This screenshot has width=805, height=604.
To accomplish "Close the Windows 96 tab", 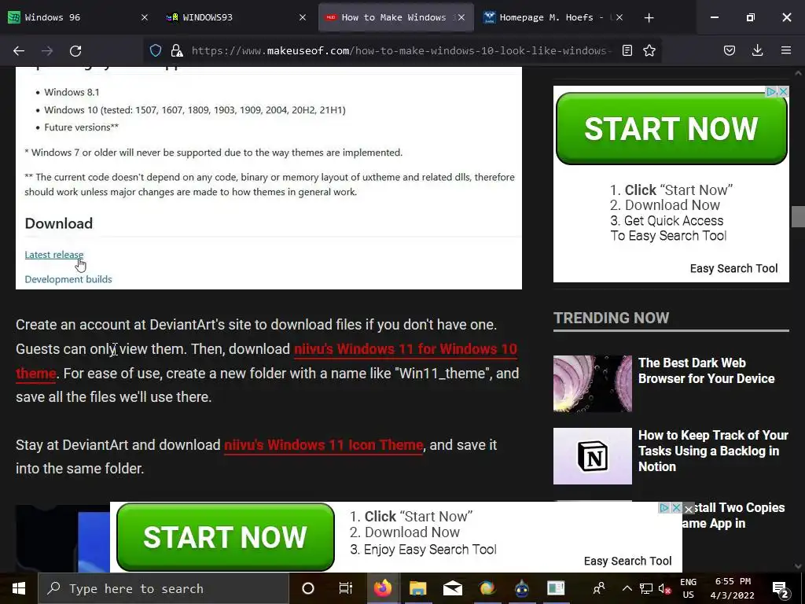I will (145, 17).
